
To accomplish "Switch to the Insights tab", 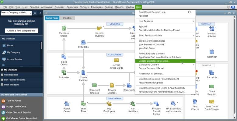I will (x=67, y=18).
